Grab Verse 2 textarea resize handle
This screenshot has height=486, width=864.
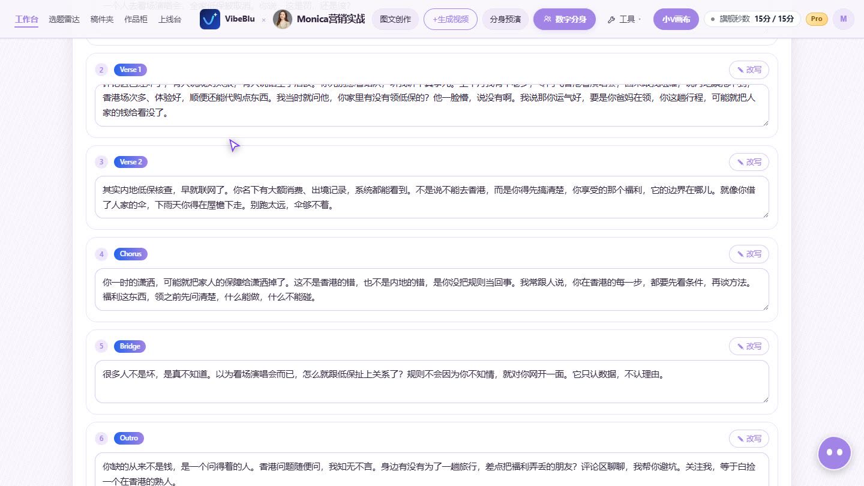tap(765, 214)
